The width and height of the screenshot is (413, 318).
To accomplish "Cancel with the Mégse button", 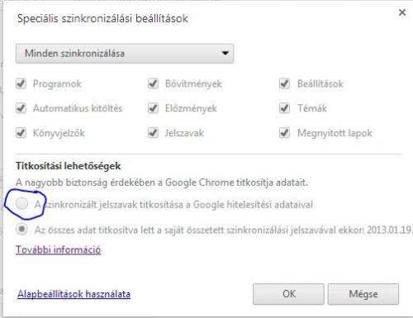I will click(x=363, y=294).
